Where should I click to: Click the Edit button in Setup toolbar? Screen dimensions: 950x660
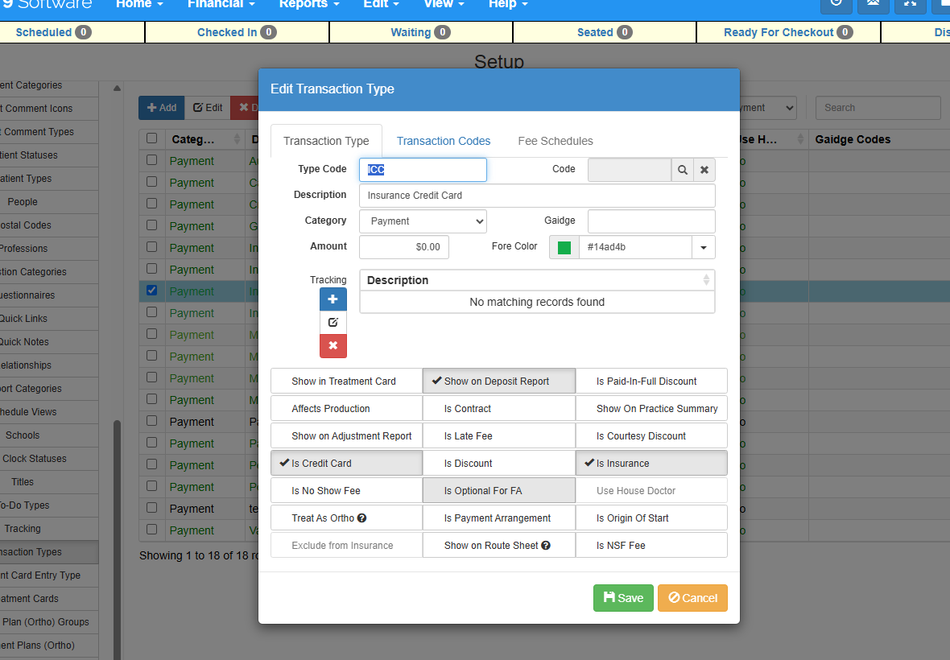pyautogui.click(x=208, y=108)
